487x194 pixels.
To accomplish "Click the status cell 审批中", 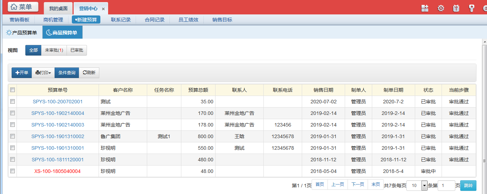I will click(429, 171).
